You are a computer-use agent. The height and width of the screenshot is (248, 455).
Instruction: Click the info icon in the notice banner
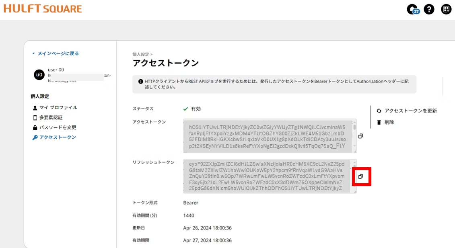click(x=140, y=82)
